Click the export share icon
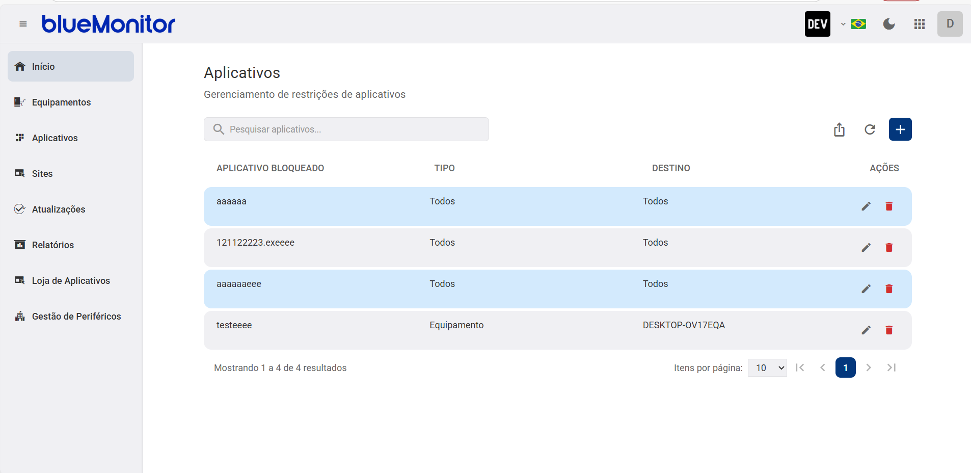Screen dimensions: 971x473 tap(839, 129)
